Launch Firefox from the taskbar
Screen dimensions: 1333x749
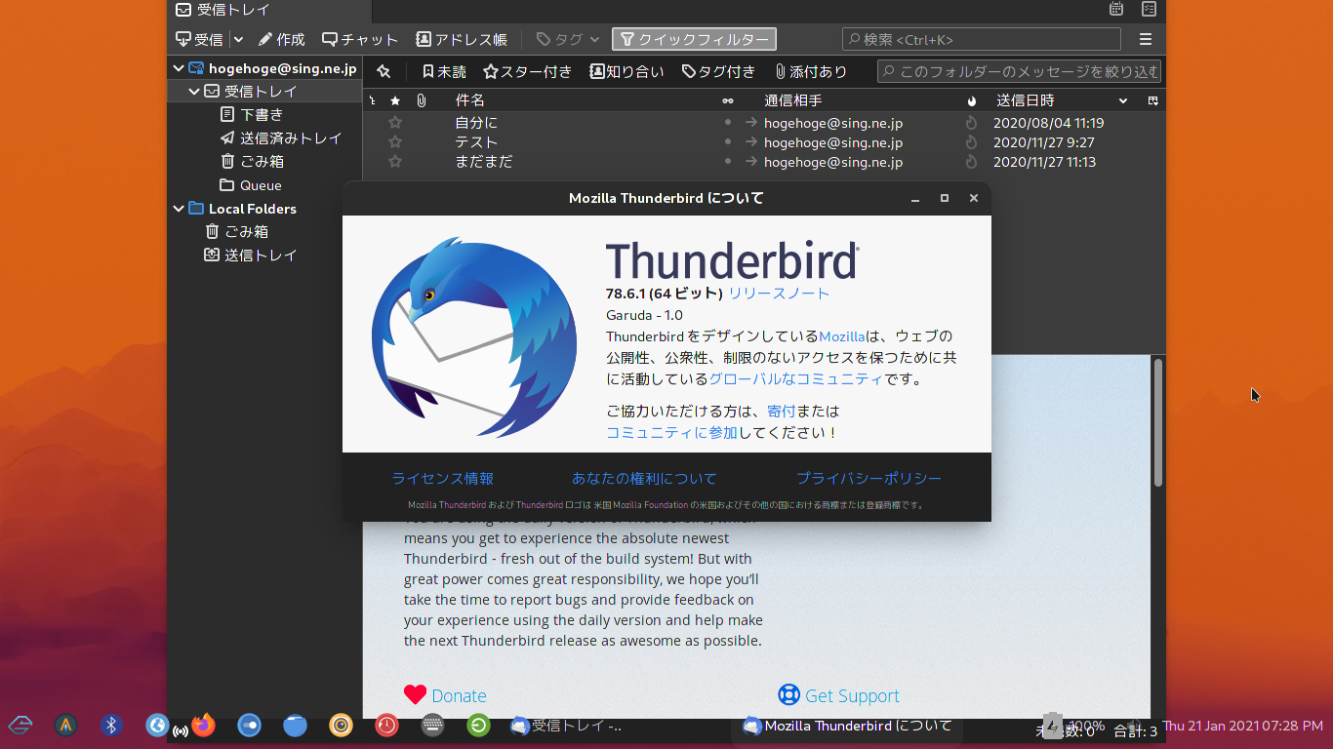click(x=203, y=725)
